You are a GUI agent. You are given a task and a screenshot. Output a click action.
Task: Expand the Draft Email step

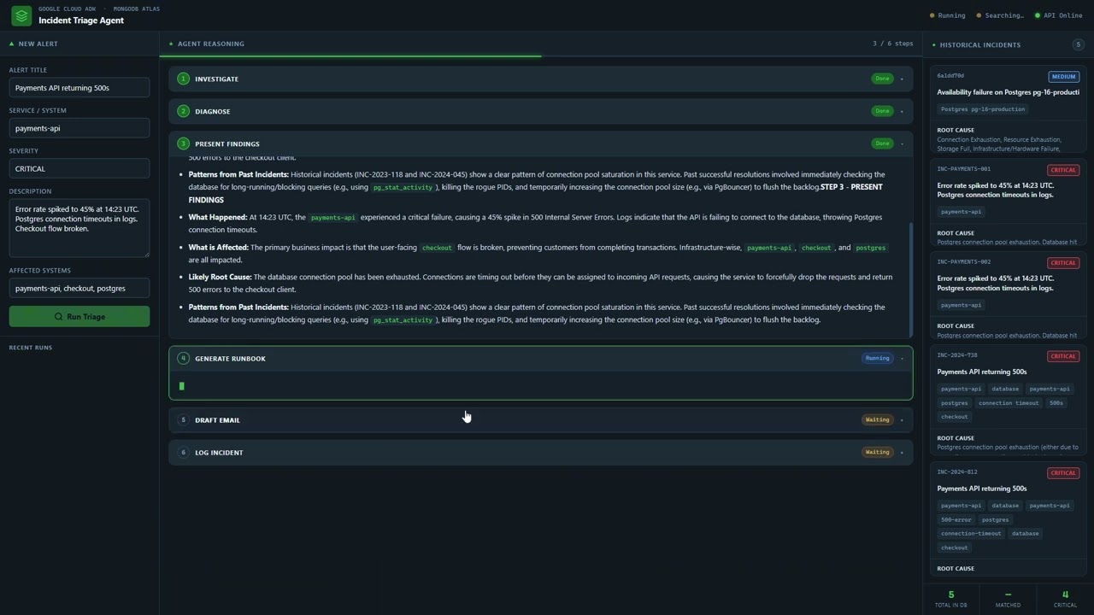pyautogui.click(x=902, y=420)
